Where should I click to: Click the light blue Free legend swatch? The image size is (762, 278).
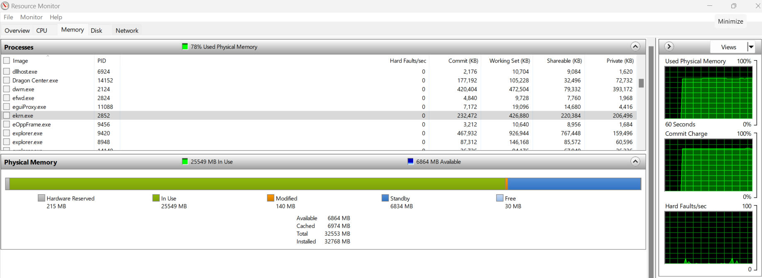click(x=499, y=198)
